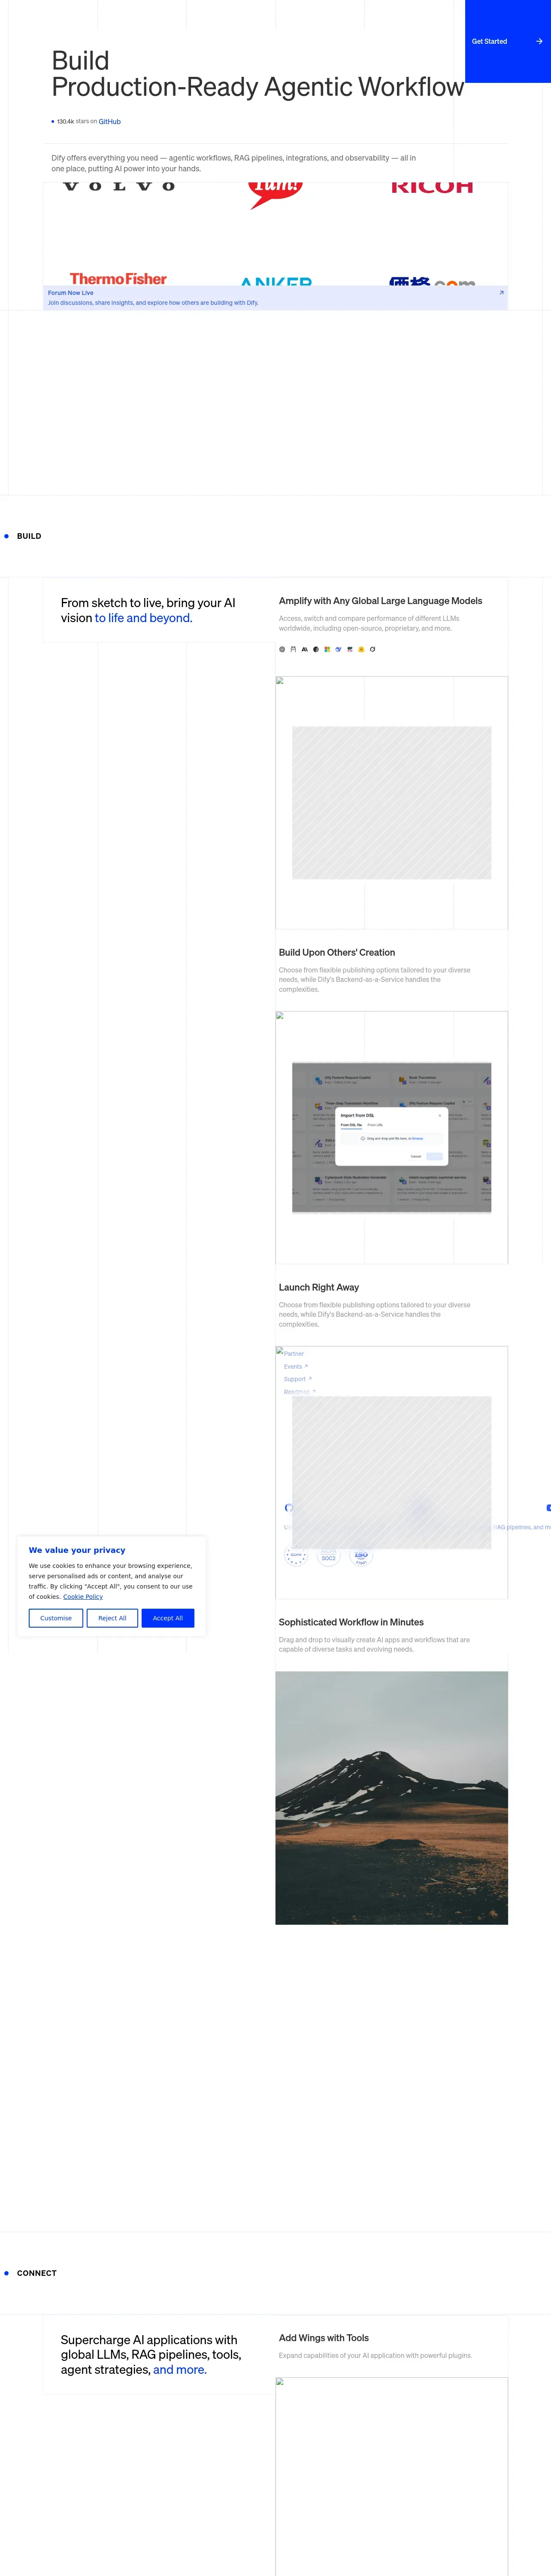Screen dimensions: 551x2576
Task: Click the 'Build Upon Others' Creation' heading
Action: point(337,953)
